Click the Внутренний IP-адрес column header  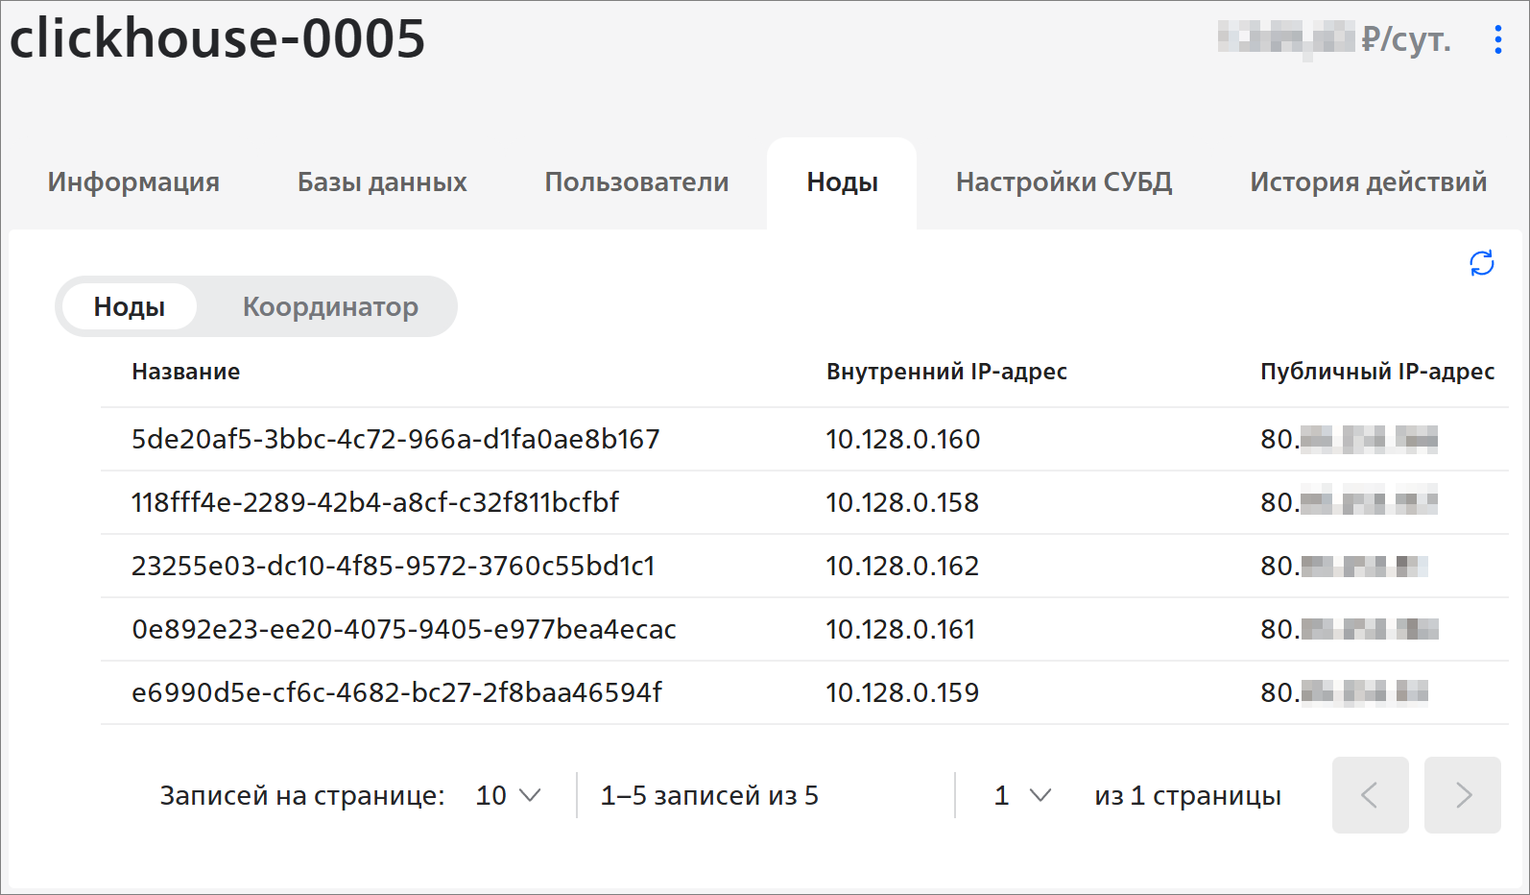[x=946, y=372]
